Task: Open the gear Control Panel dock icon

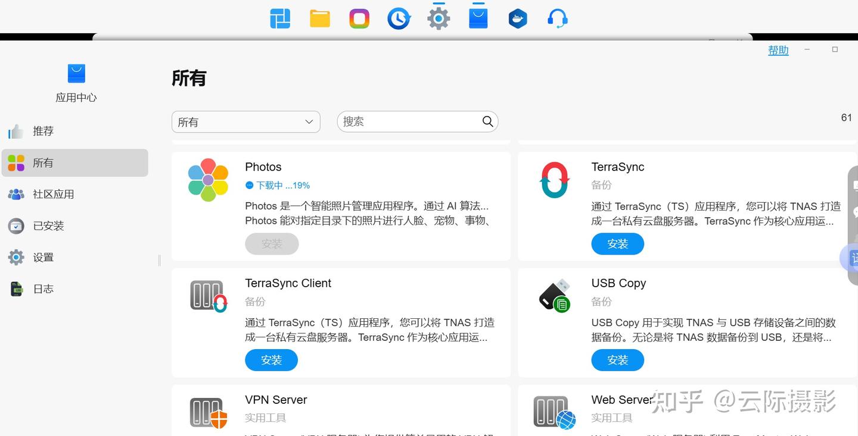Action: (x=439, y=18)
